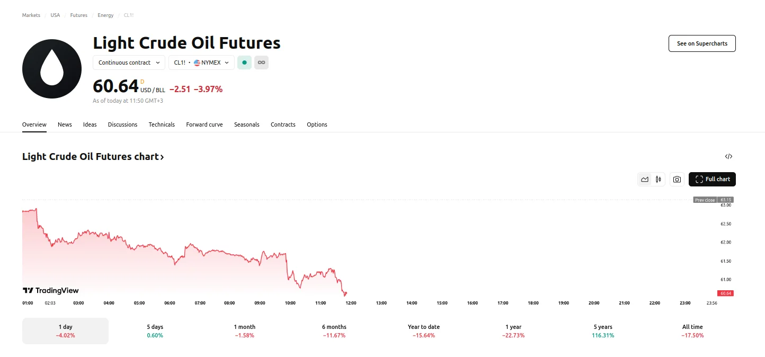Screen dimensions: 765x357
Task: Open the Continuous contract dropdown
Action: [x=128, y=63]
